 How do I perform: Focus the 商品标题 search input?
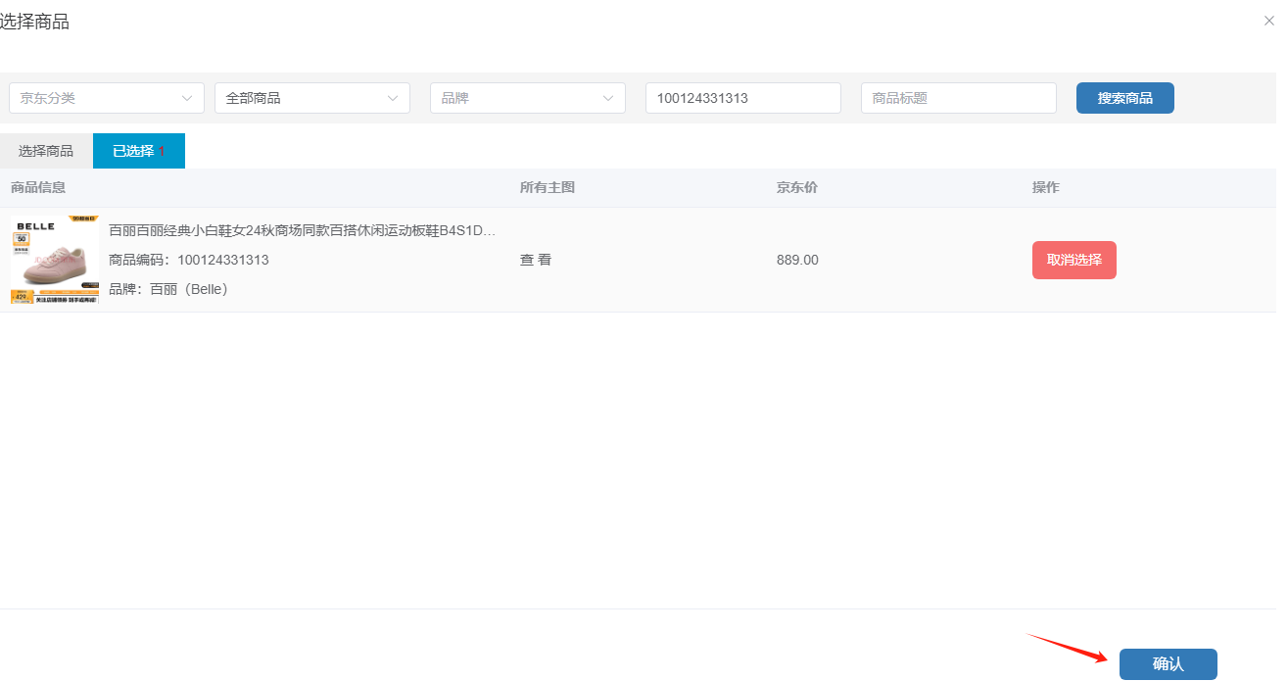coord(958,98)
